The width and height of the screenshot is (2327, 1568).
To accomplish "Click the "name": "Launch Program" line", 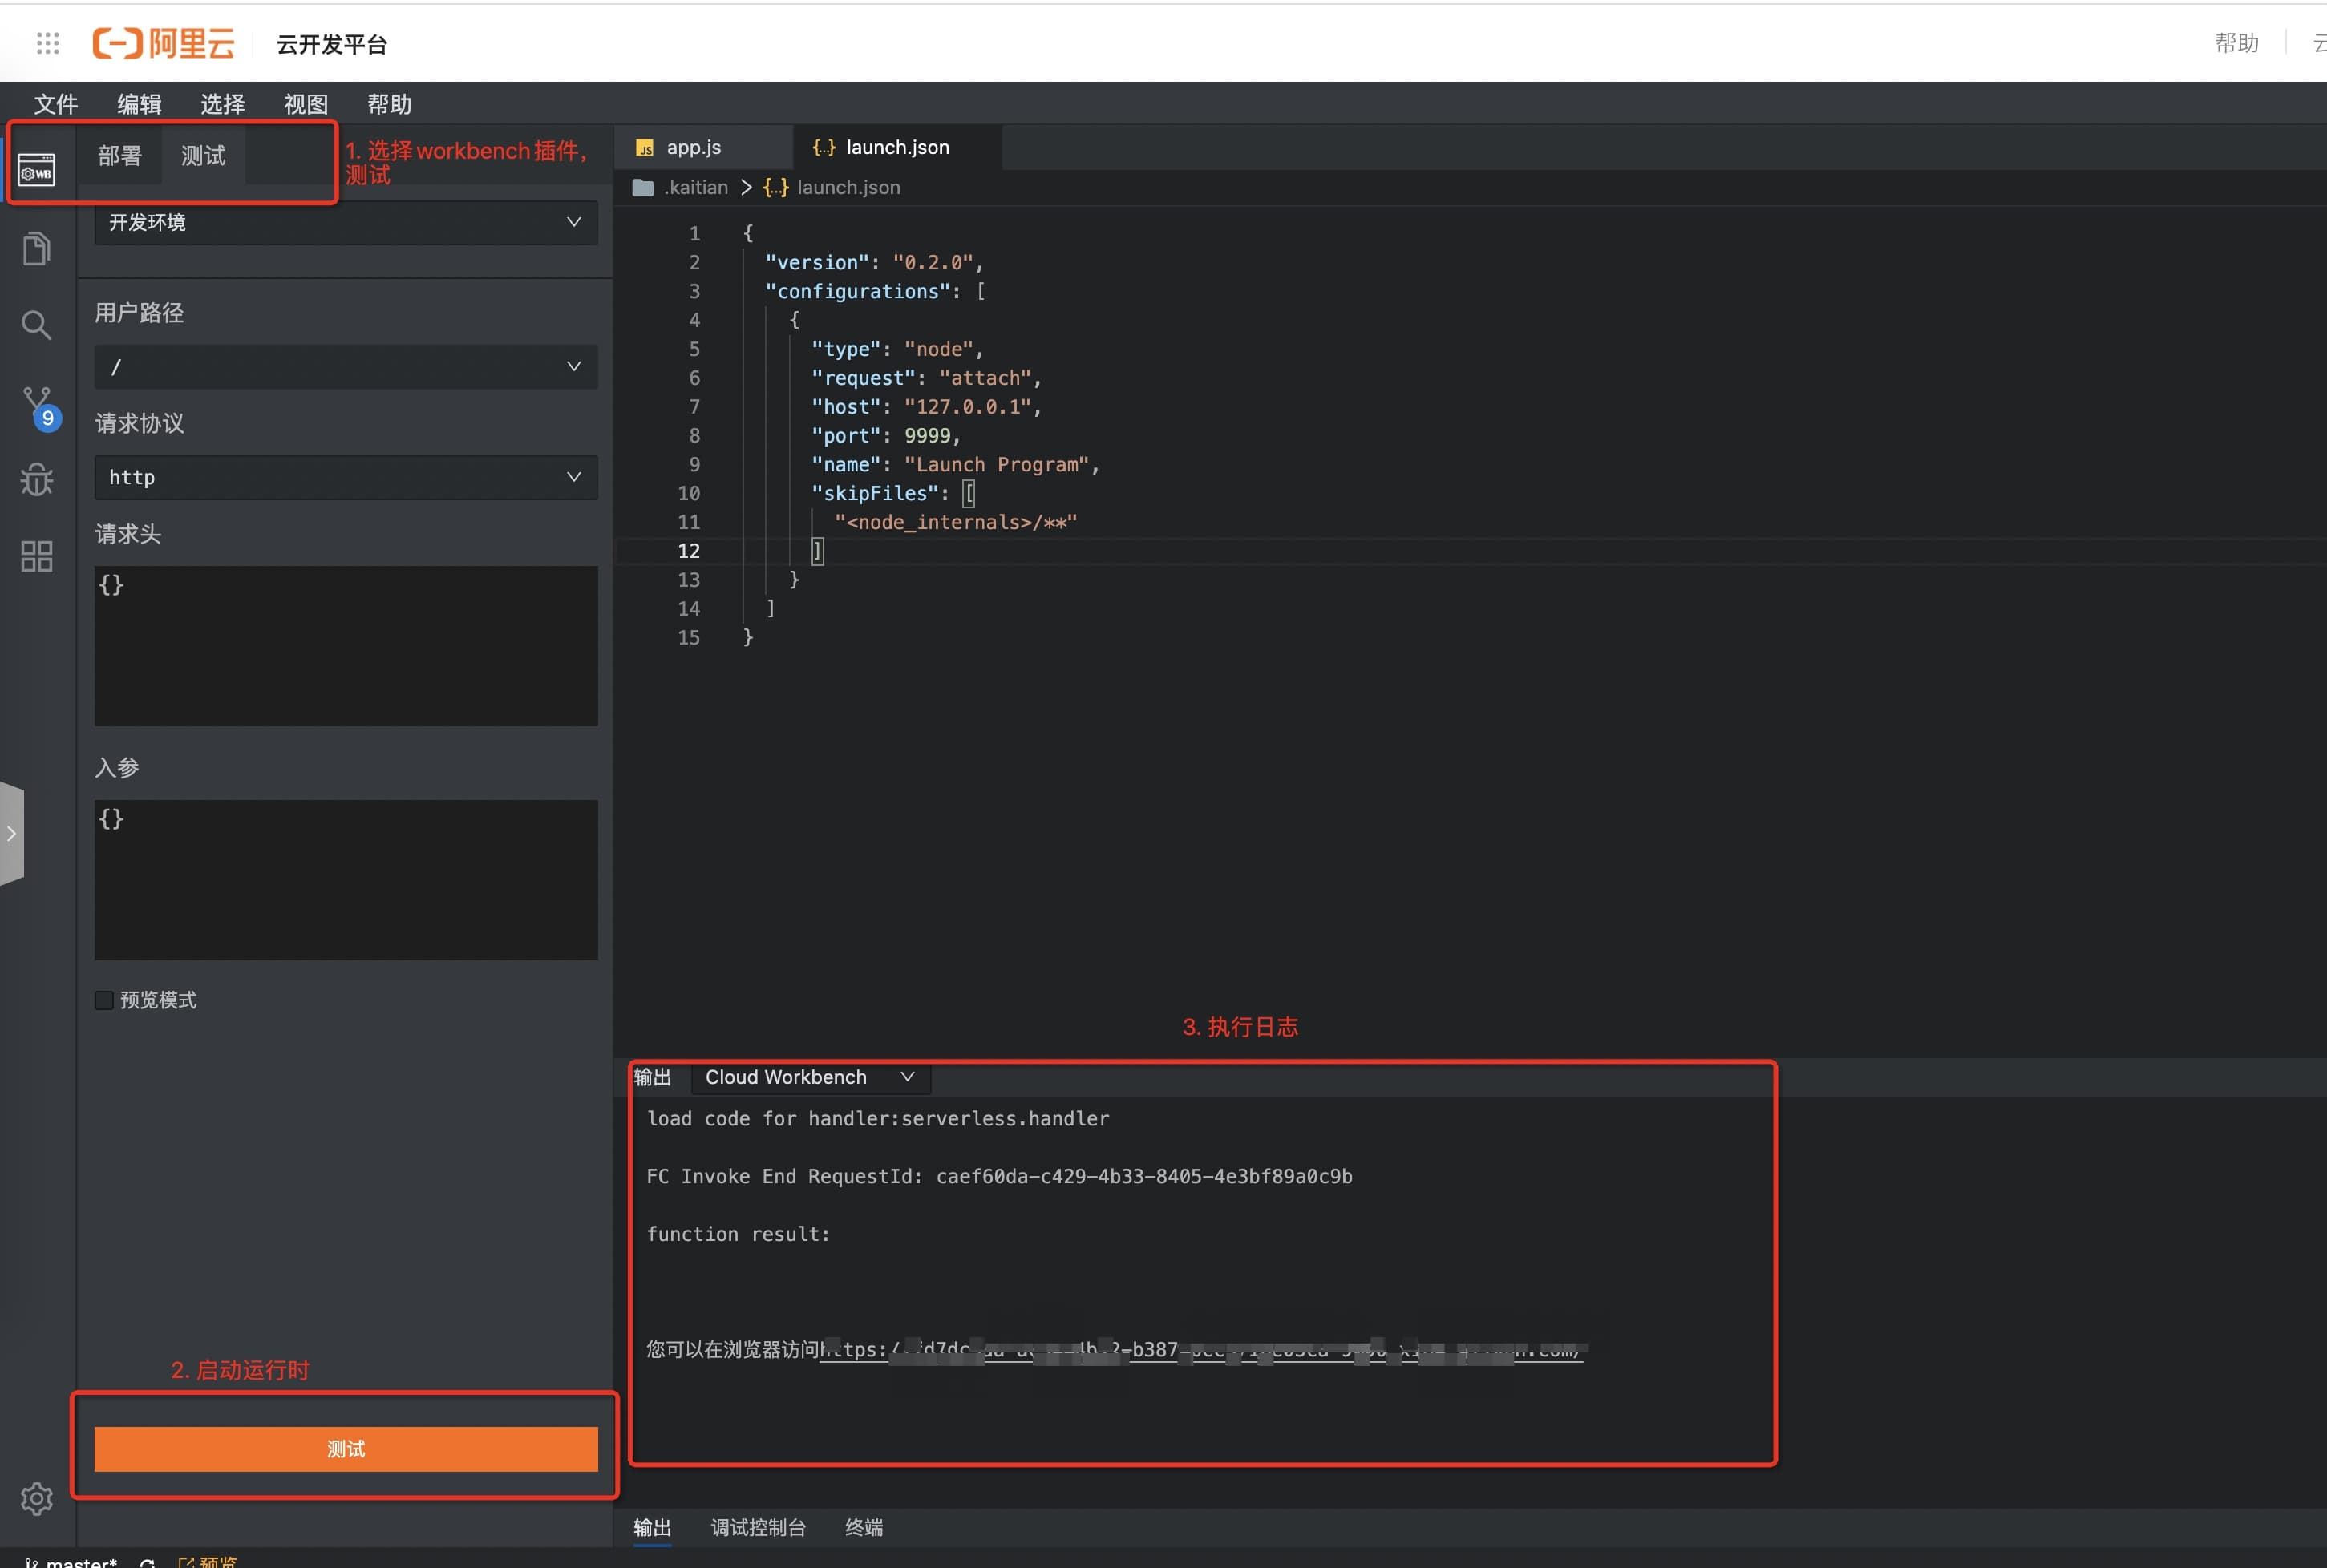I will [955, 465].
